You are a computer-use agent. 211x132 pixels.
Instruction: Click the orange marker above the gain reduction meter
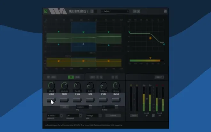click(x=150, y=58)
